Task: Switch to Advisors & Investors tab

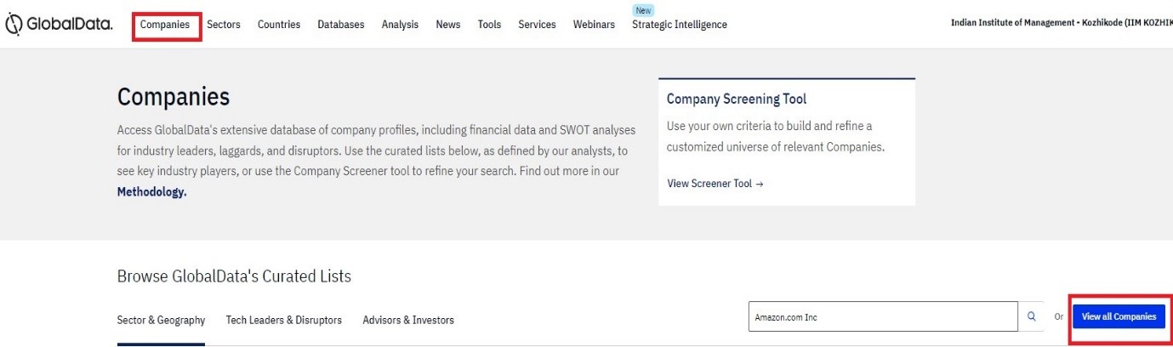Action: tap(408, 321)
